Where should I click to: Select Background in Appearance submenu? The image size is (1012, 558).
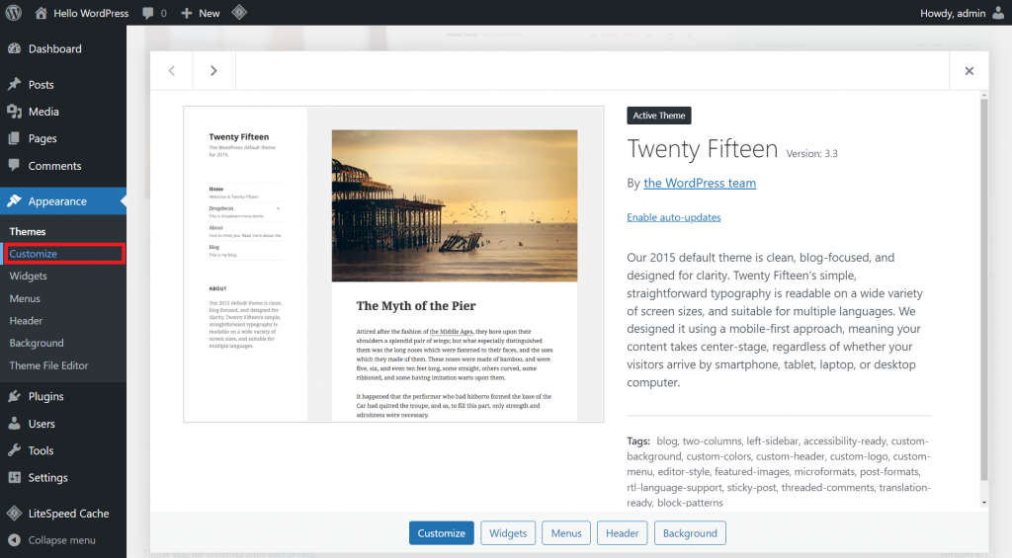[37, 343]
